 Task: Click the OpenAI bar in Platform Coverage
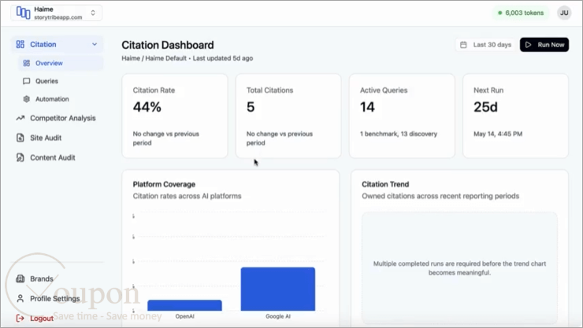tap(184, 305)
